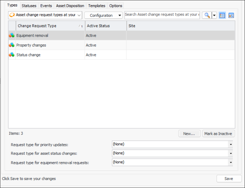The width and height of the screenshot is (245, 188).
Task: Open the search options dropdown arrow
Action: [x=214, y=15]
